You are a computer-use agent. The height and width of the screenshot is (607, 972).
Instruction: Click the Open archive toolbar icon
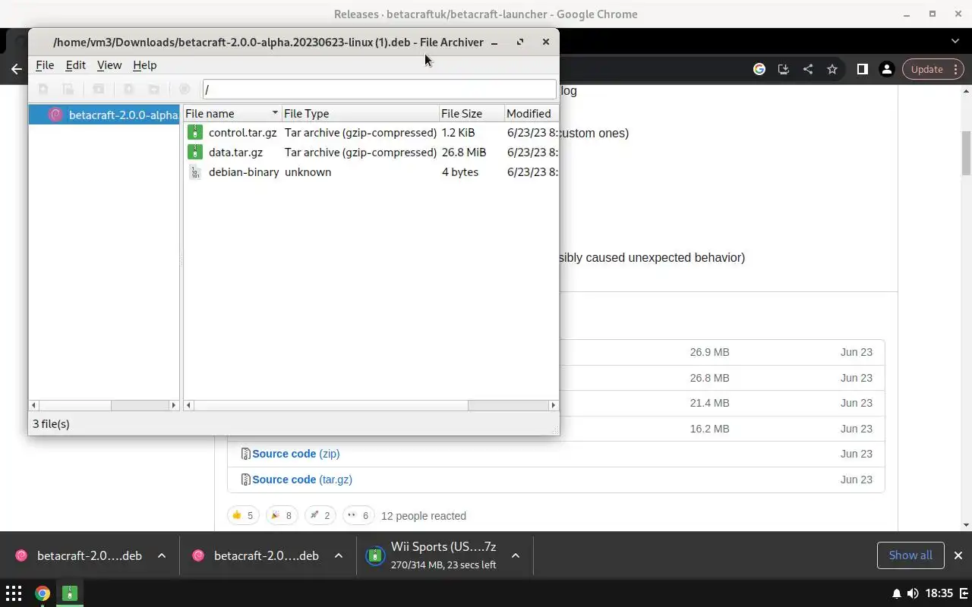pyautogui.click(x=68, y=89)
